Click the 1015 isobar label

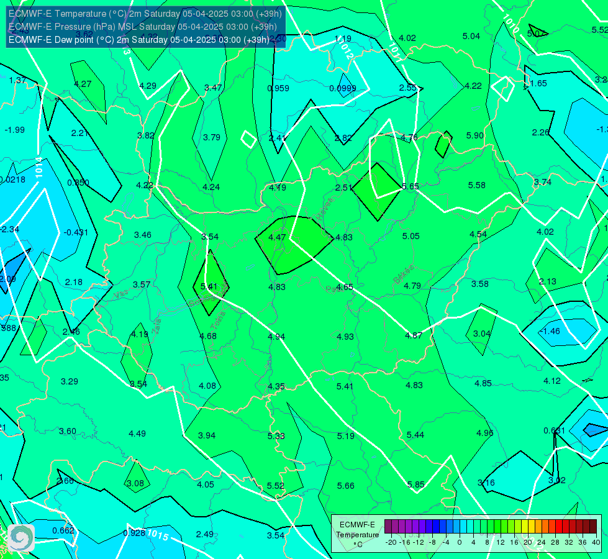[158, 535]
